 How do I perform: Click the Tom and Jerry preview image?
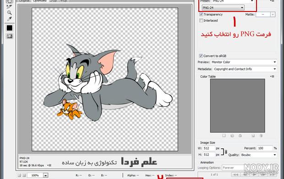click(105, 79)
